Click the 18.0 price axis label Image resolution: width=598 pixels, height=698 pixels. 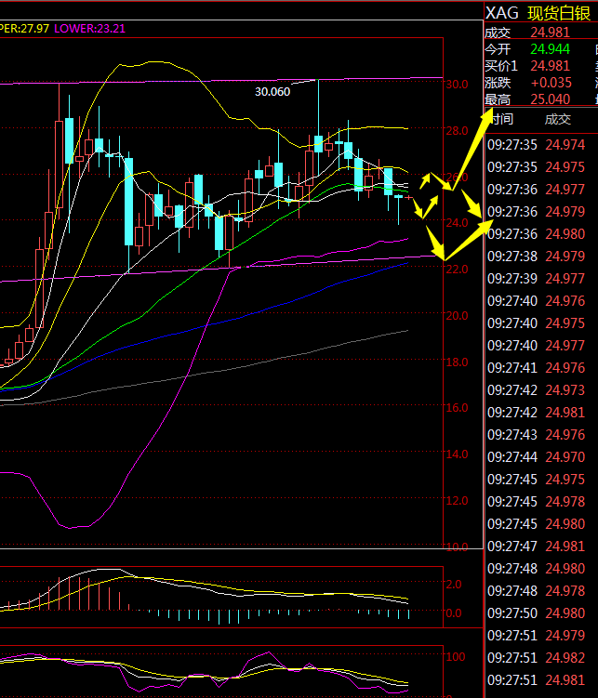pos(457,362)
